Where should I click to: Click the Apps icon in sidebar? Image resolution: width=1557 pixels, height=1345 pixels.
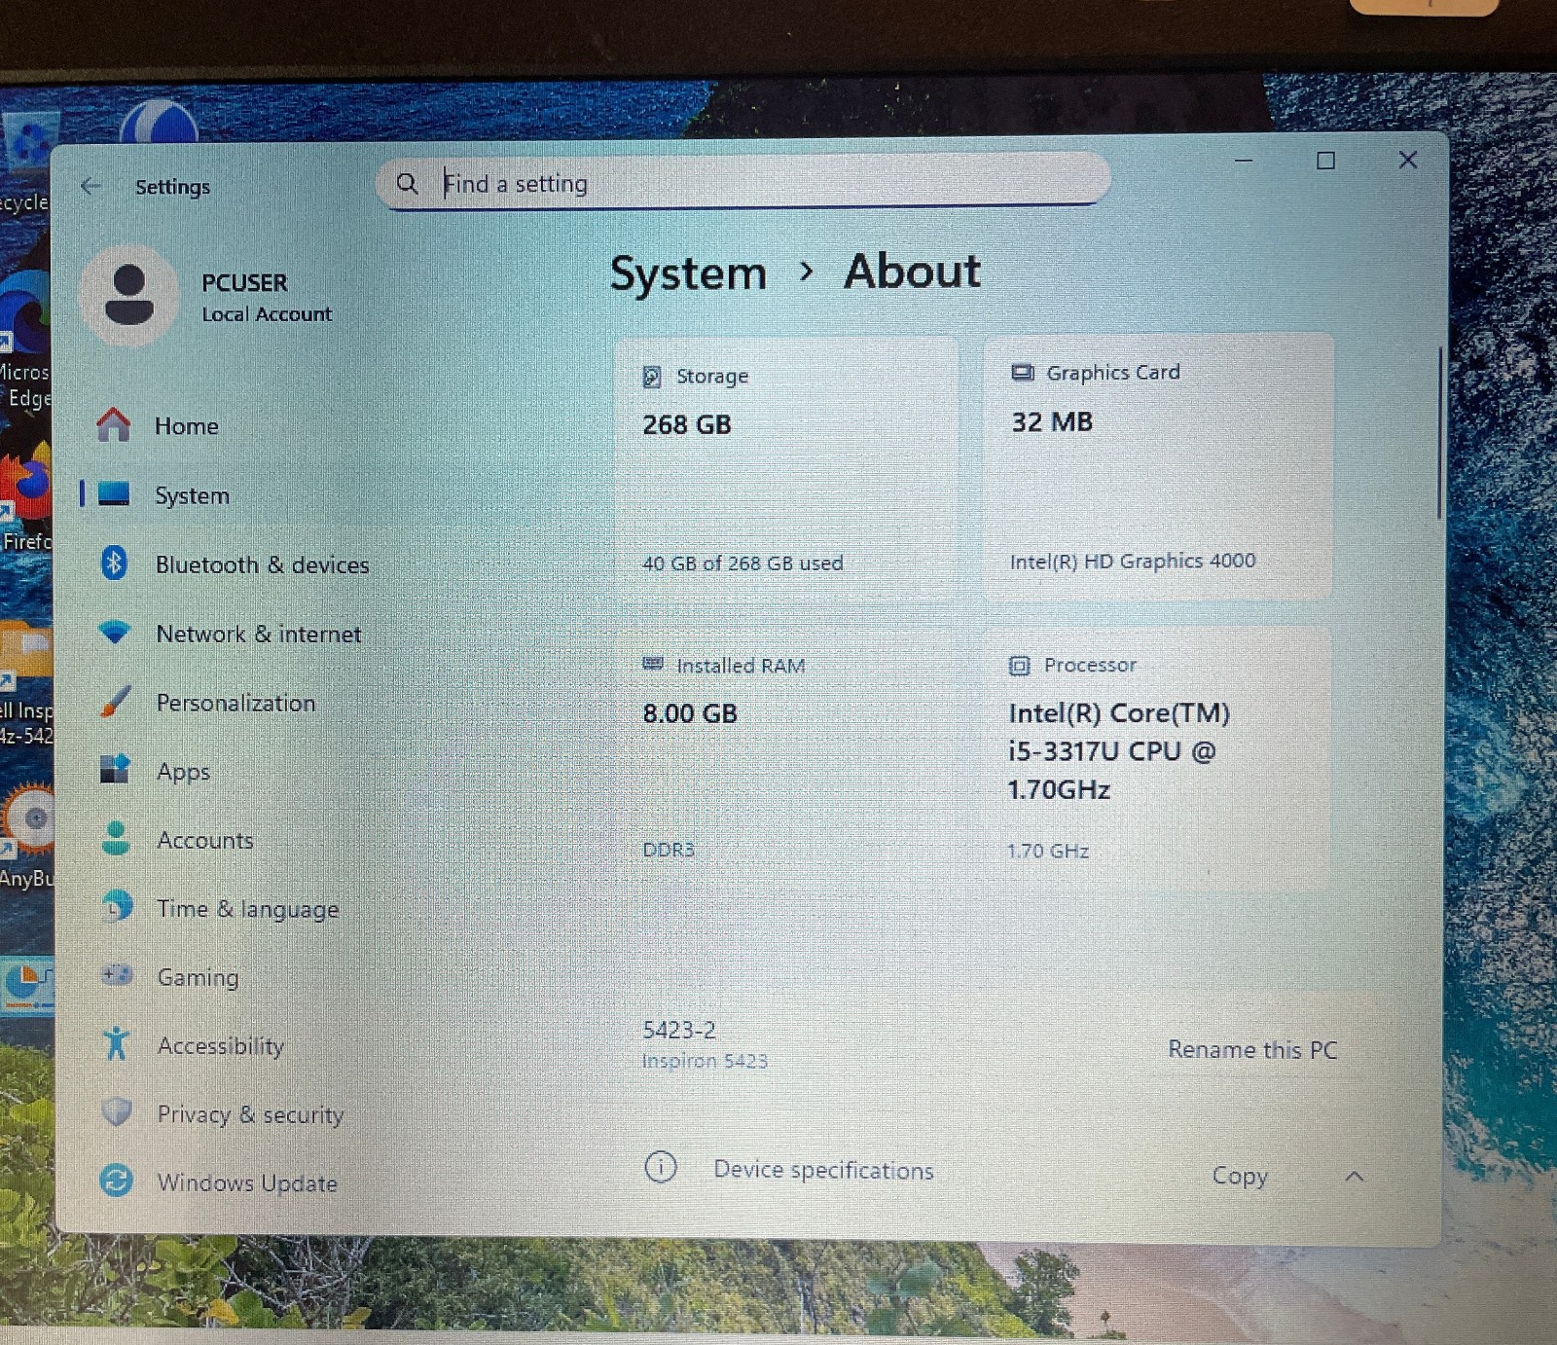pos(115,770)
